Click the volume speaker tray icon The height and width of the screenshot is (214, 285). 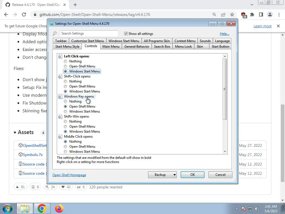(257, 209)
